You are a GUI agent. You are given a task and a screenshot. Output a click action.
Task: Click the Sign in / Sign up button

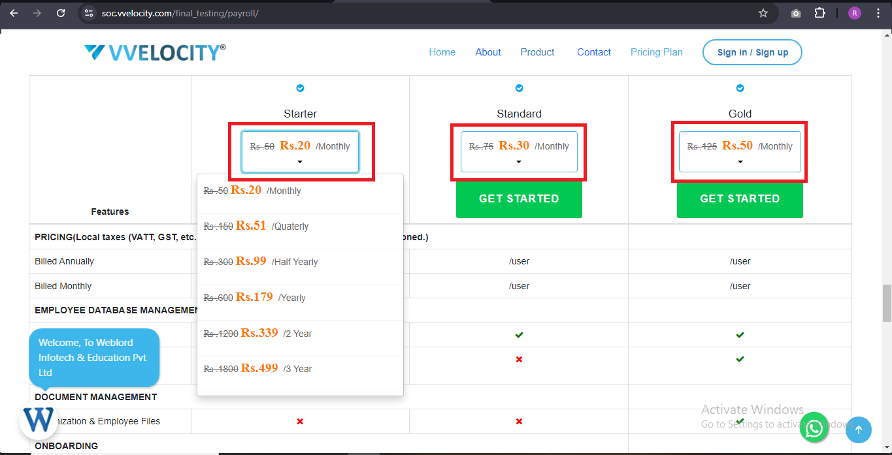tap(752, 52)
